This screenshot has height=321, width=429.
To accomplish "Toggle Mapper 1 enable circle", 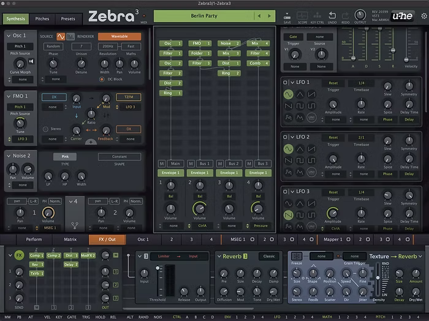I will click(348, 240).
